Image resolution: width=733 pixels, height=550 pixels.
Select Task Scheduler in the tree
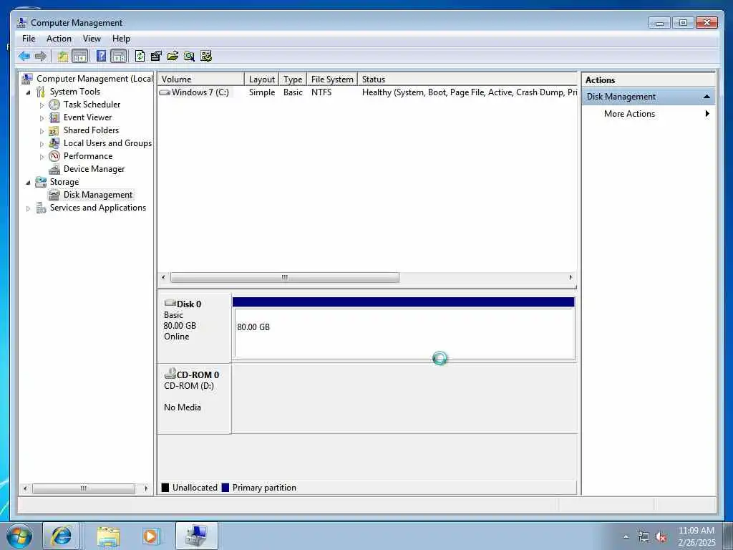pos(92,105)
